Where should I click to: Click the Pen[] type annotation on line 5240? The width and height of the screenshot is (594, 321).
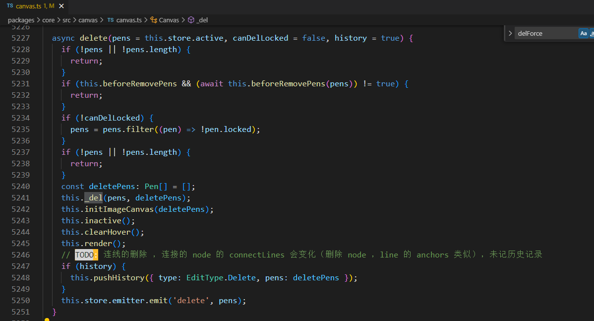[x=156, y=187]
